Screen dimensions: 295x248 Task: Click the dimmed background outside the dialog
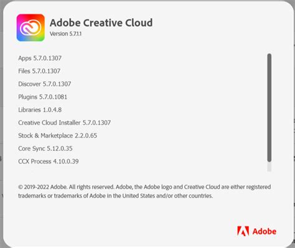coord(1,124)
